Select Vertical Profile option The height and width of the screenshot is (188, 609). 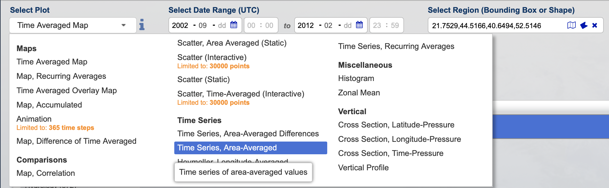coord(363,168)
